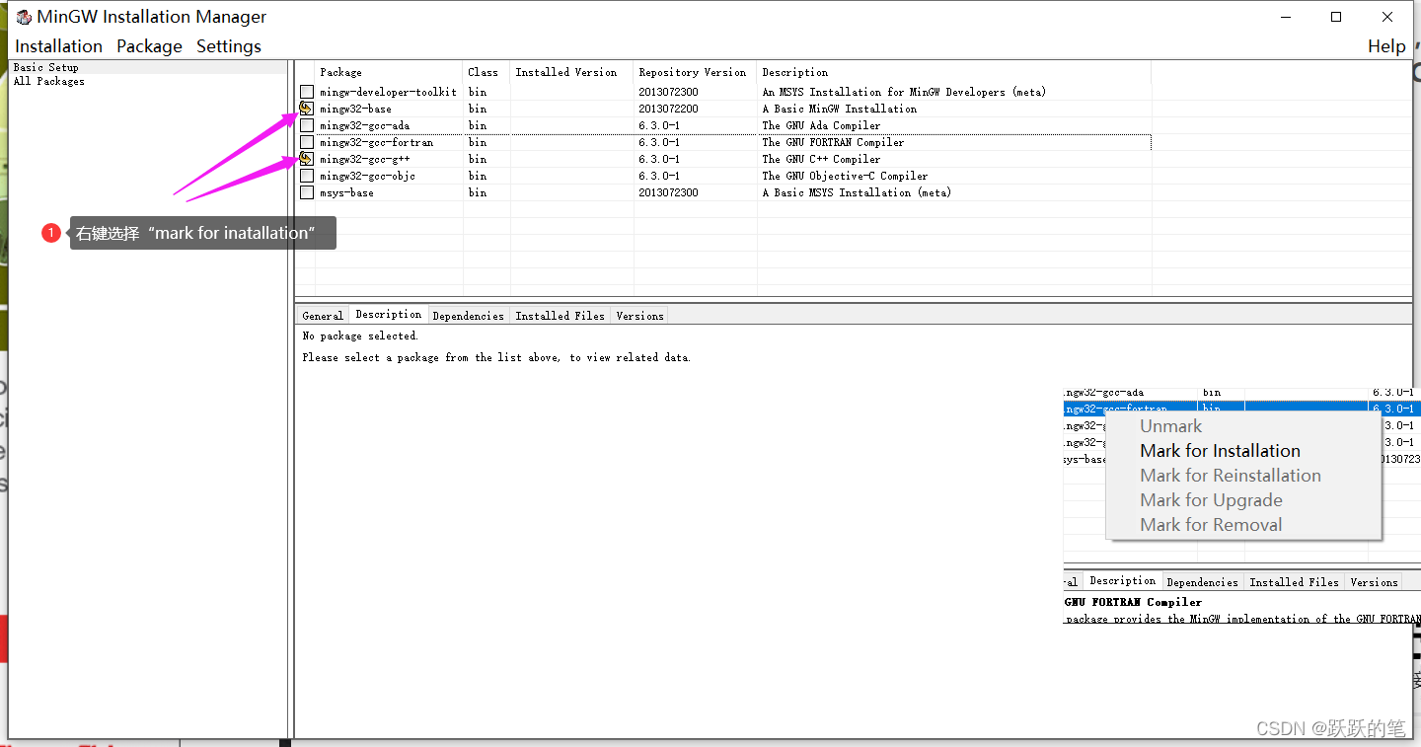Select the mingw32-gcc-ada package name

click(x=364, y=125)
